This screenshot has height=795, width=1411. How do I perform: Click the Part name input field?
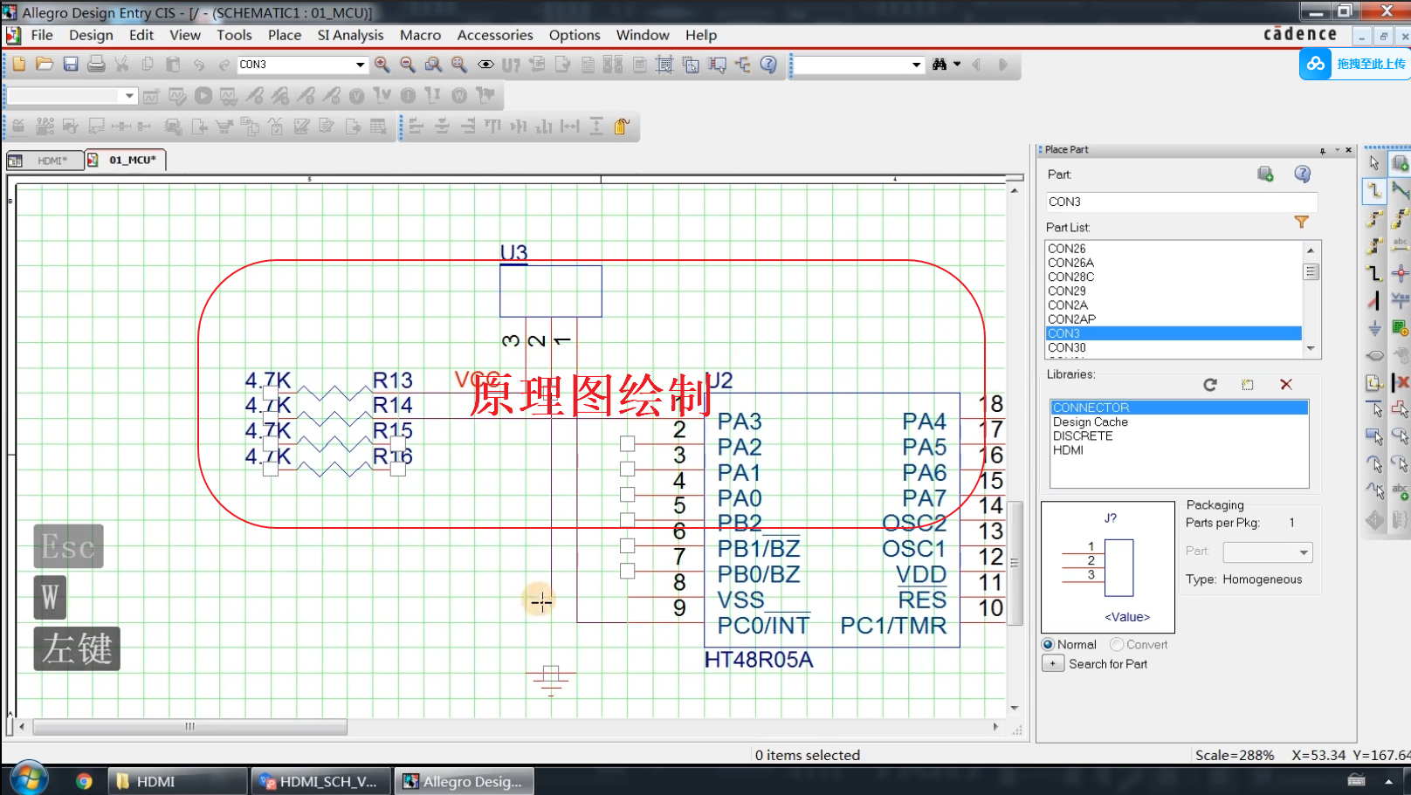1180,202
